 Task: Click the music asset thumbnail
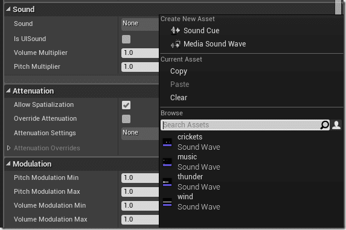point(167,162)
